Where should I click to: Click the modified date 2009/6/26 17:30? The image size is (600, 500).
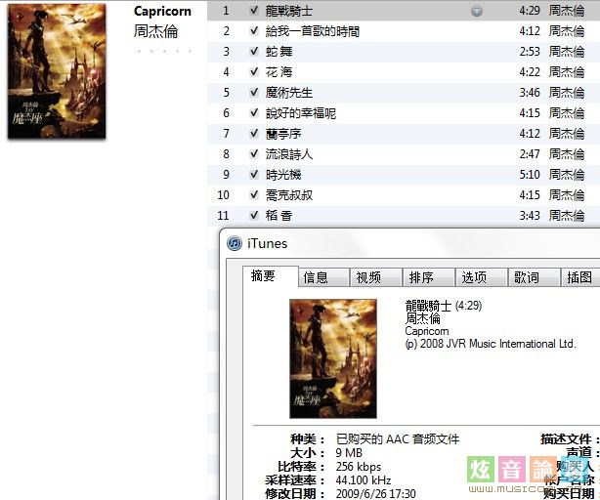click(x=376, y=493)
